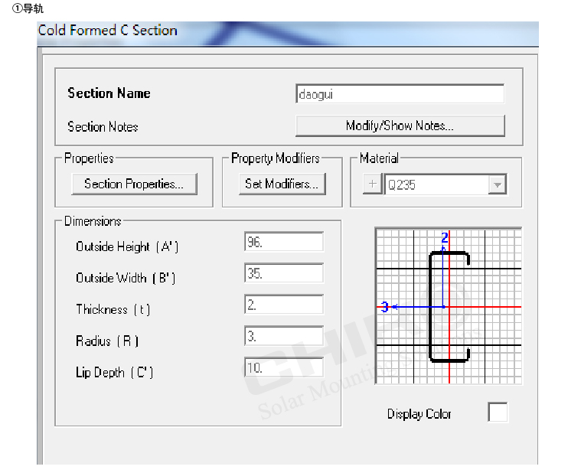
Task: Click the Lip Depth input field
Action: 284,367
